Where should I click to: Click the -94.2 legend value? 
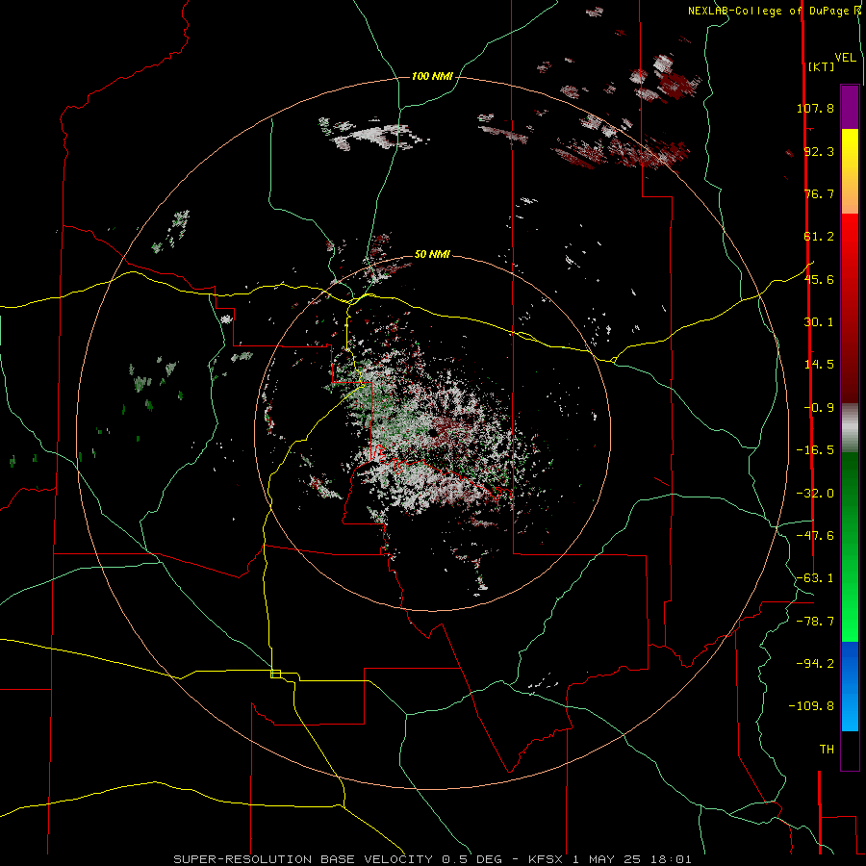point(815,664)
